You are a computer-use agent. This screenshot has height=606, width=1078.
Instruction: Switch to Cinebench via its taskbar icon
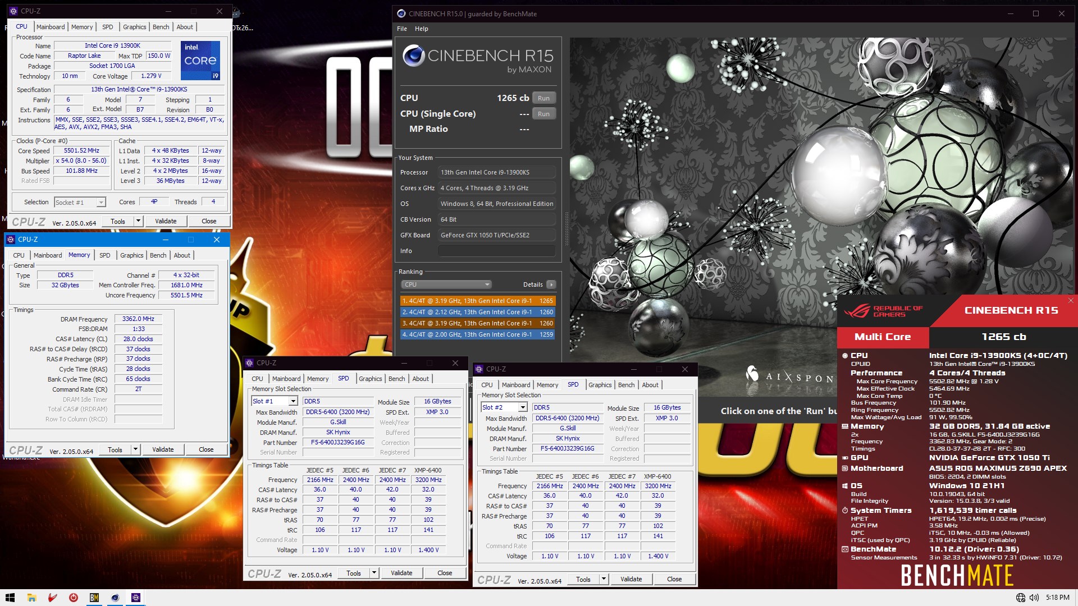(115, 598)
